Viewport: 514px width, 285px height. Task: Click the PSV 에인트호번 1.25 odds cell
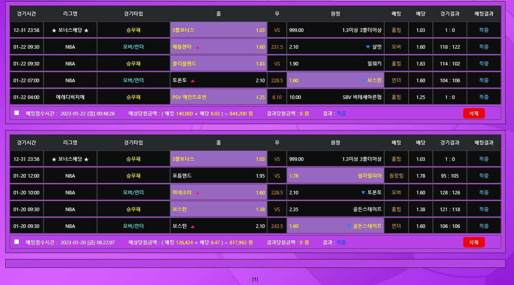pyautogui.click(x=218, y=97)
